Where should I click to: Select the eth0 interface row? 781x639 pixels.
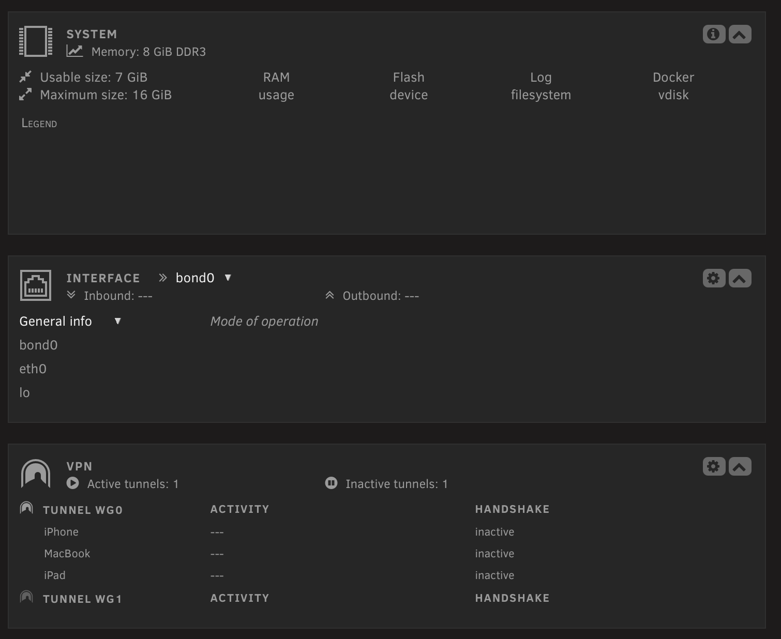click(x=33, y=369)
